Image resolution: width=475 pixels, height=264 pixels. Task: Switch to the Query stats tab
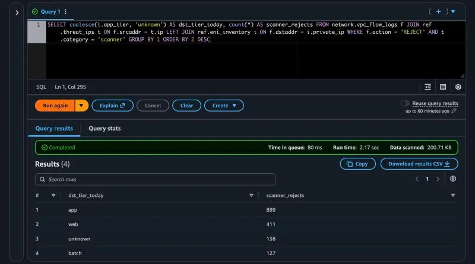pos(104,128)
